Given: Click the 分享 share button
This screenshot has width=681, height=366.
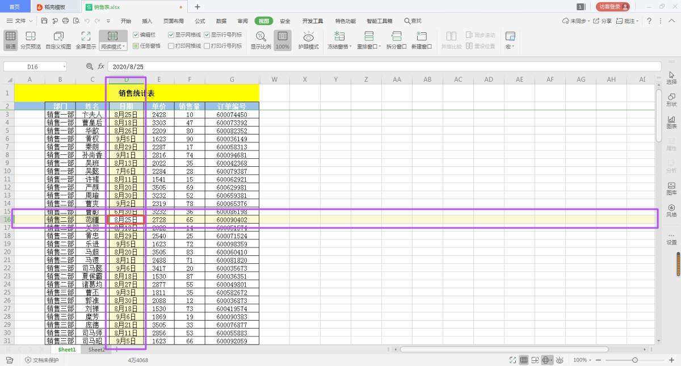Looking at the screenshot, I should (x=603, y=21).
